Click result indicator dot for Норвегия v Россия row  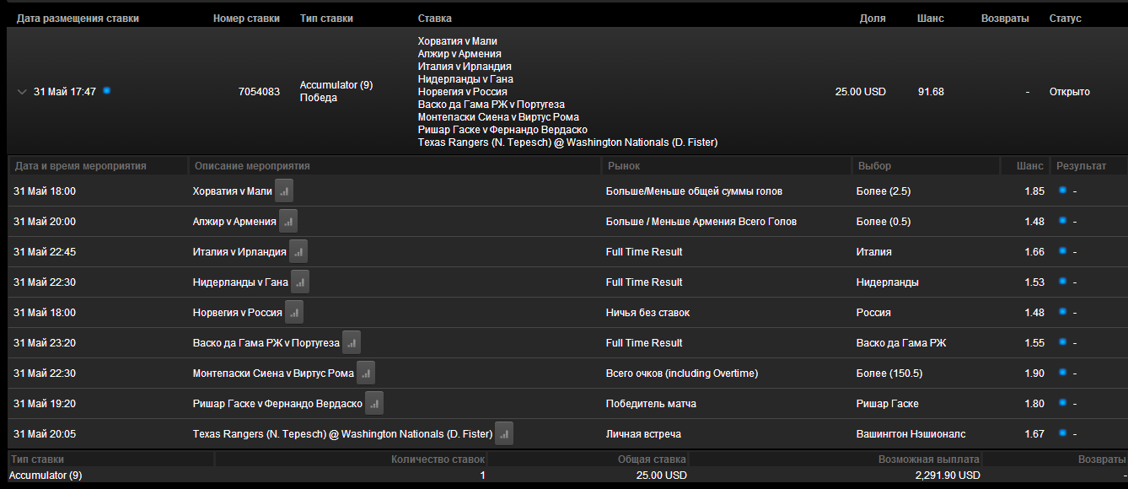(1063, 312)
